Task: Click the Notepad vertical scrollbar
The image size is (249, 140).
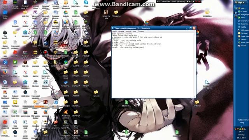Action: (x=195, y=65)
